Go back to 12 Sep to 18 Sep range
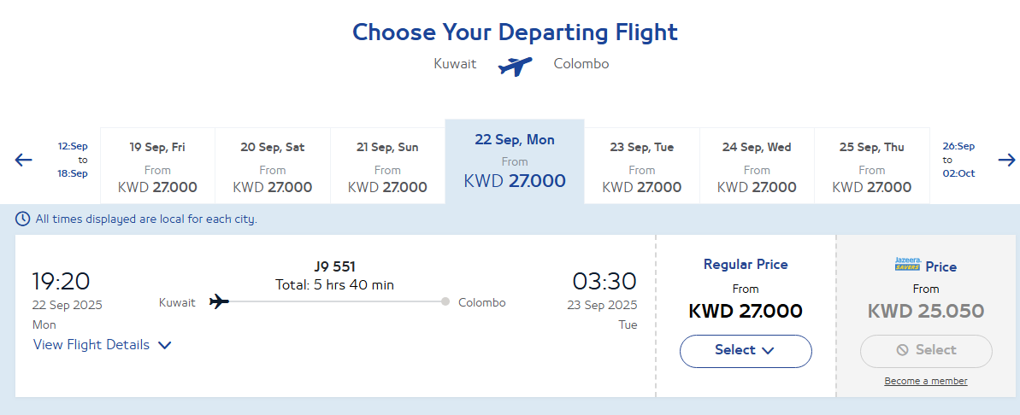This screenshot has width=1020, height=415. (73, 160)
